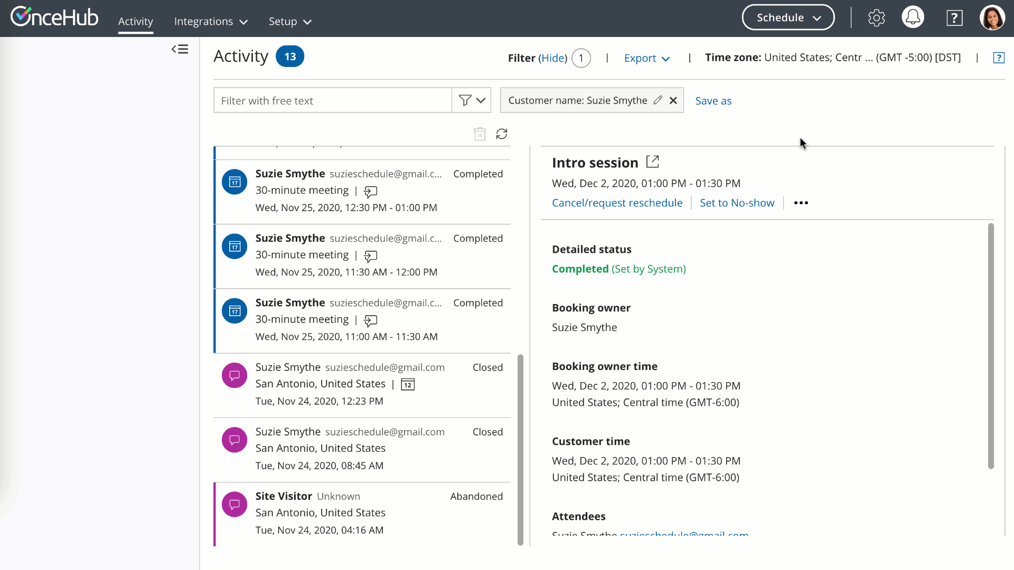Click the refresh activity list icon
Image resolution: width=1014 pixels, height=570 pixels.
(x=501, y=134)
